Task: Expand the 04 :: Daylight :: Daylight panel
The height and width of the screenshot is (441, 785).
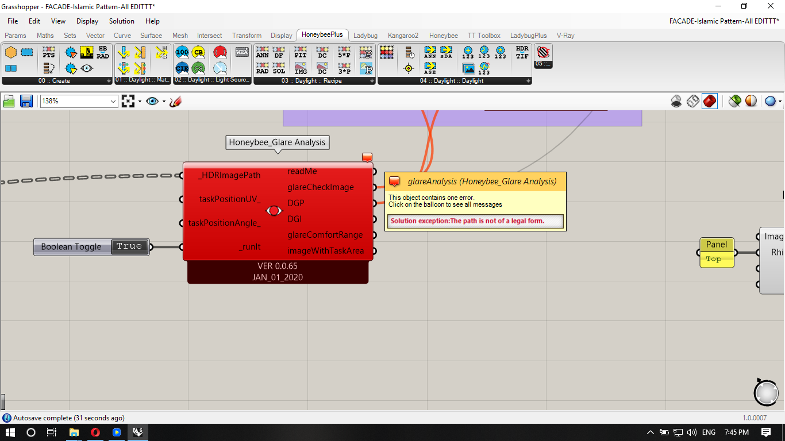Action: click(528, 81)
